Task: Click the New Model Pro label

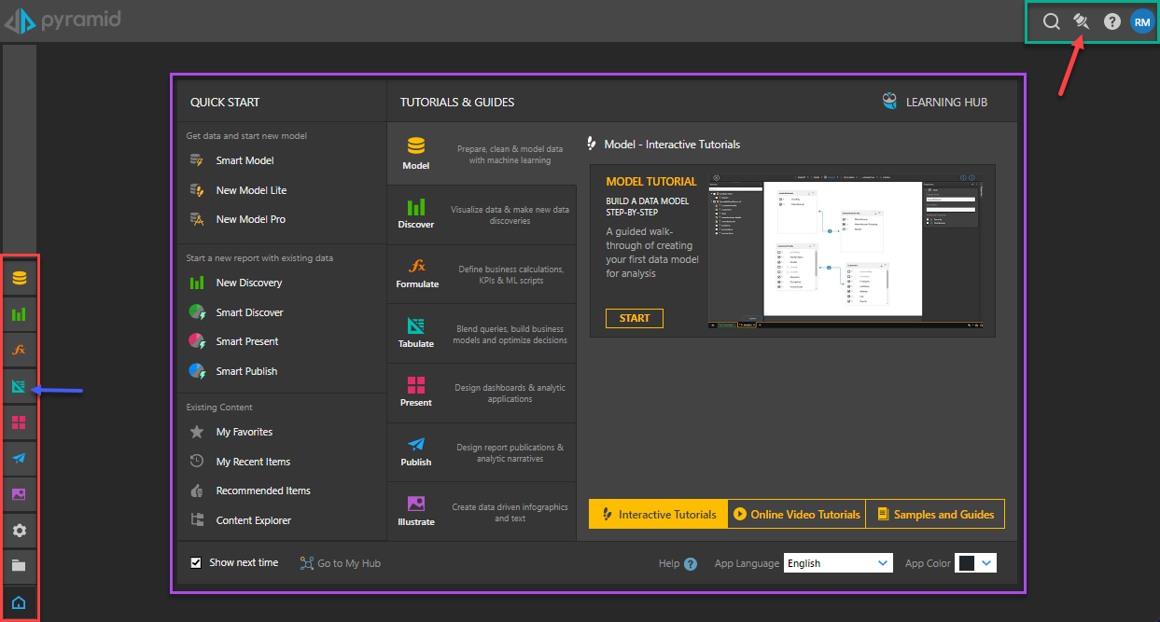Action: click(x=251, y=219)
